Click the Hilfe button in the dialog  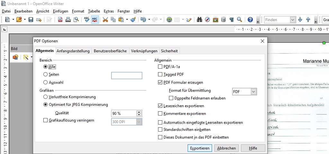pos(253,148)
